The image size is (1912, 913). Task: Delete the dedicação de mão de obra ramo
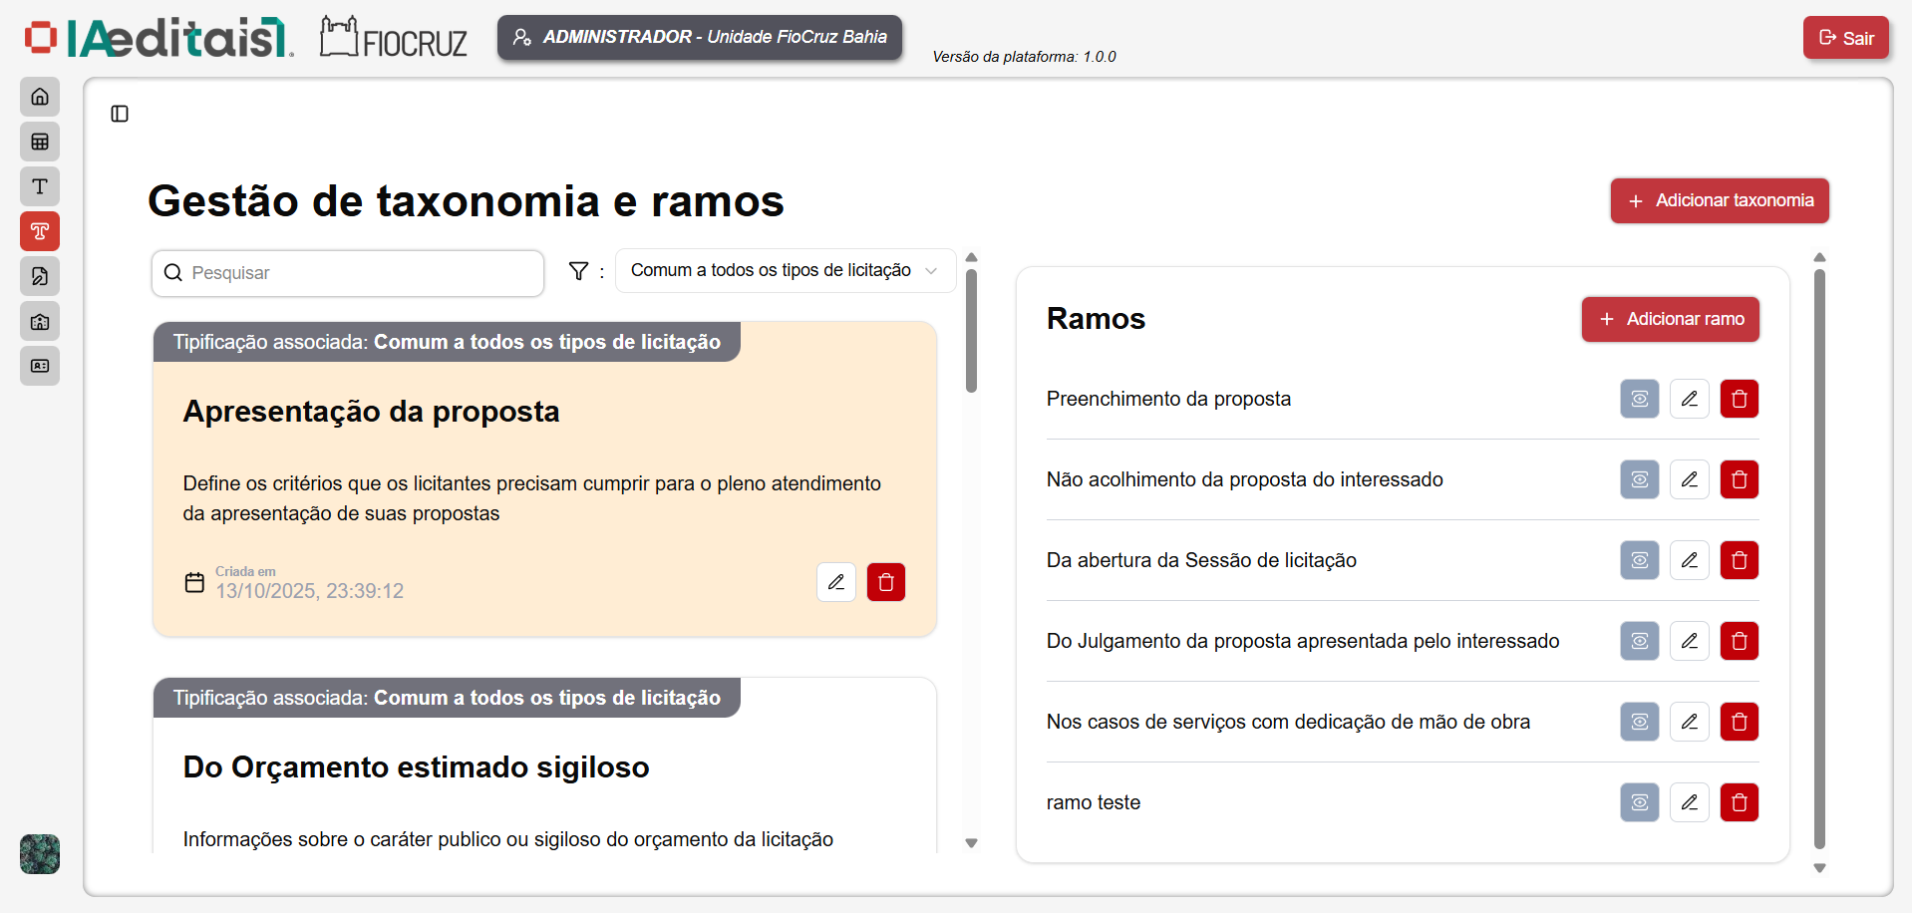point(1740,722)
